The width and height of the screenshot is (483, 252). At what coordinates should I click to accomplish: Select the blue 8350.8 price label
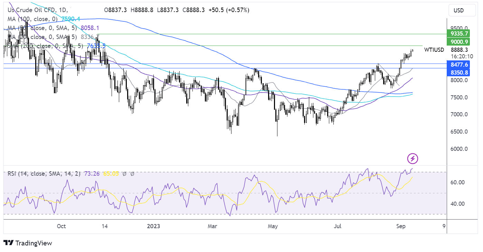click(x=458, y=72)
